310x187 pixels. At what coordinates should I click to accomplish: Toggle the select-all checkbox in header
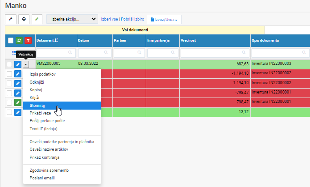click(11, 40)
